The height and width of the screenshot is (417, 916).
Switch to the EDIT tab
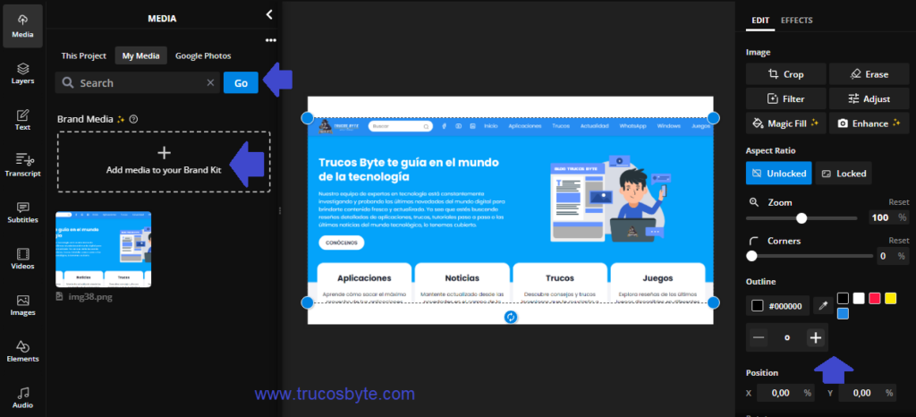pos(760,20)
